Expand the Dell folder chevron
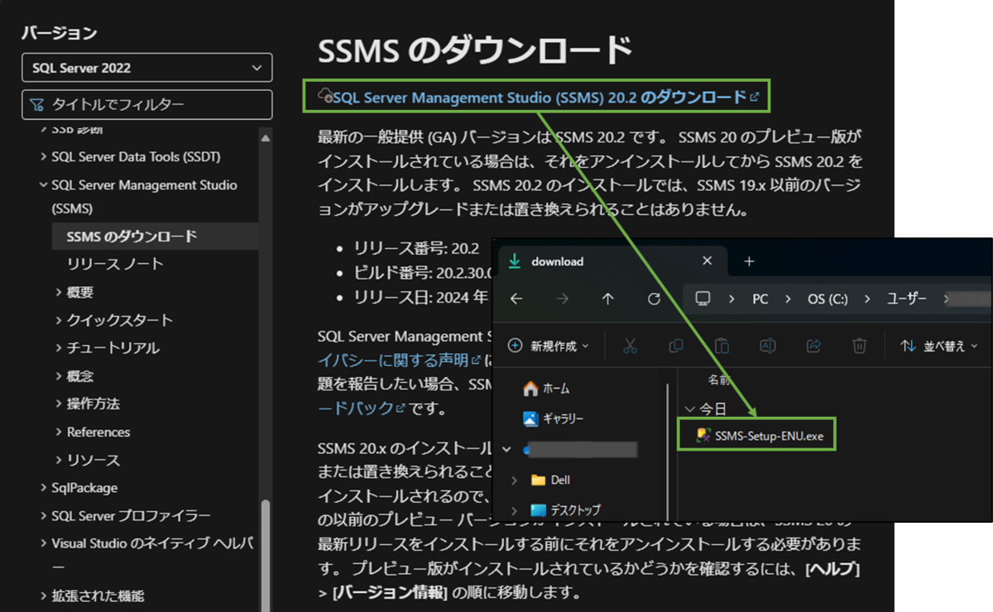Viewport: 993px width, 612px height. coord(515,480)
